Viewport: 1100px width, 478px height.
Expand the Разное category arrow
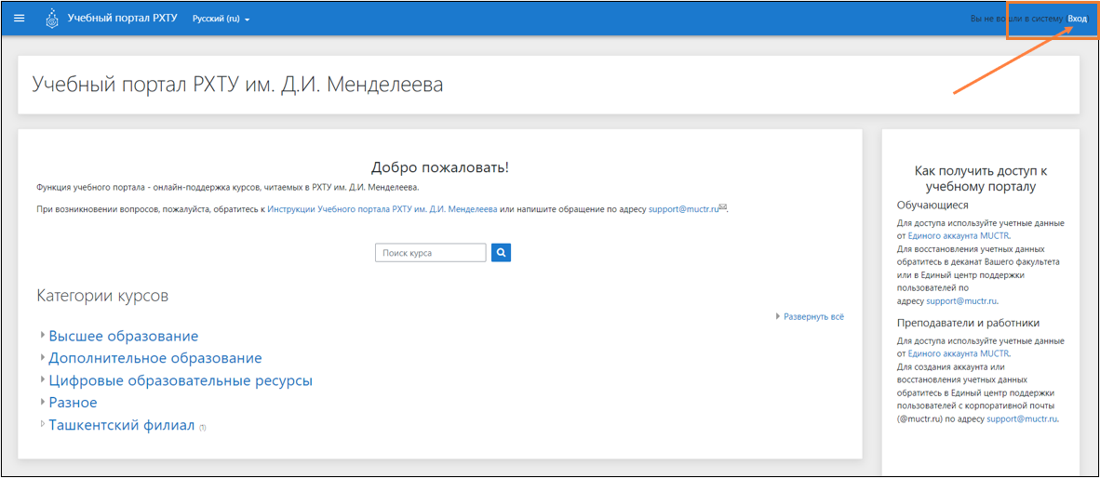43,403
